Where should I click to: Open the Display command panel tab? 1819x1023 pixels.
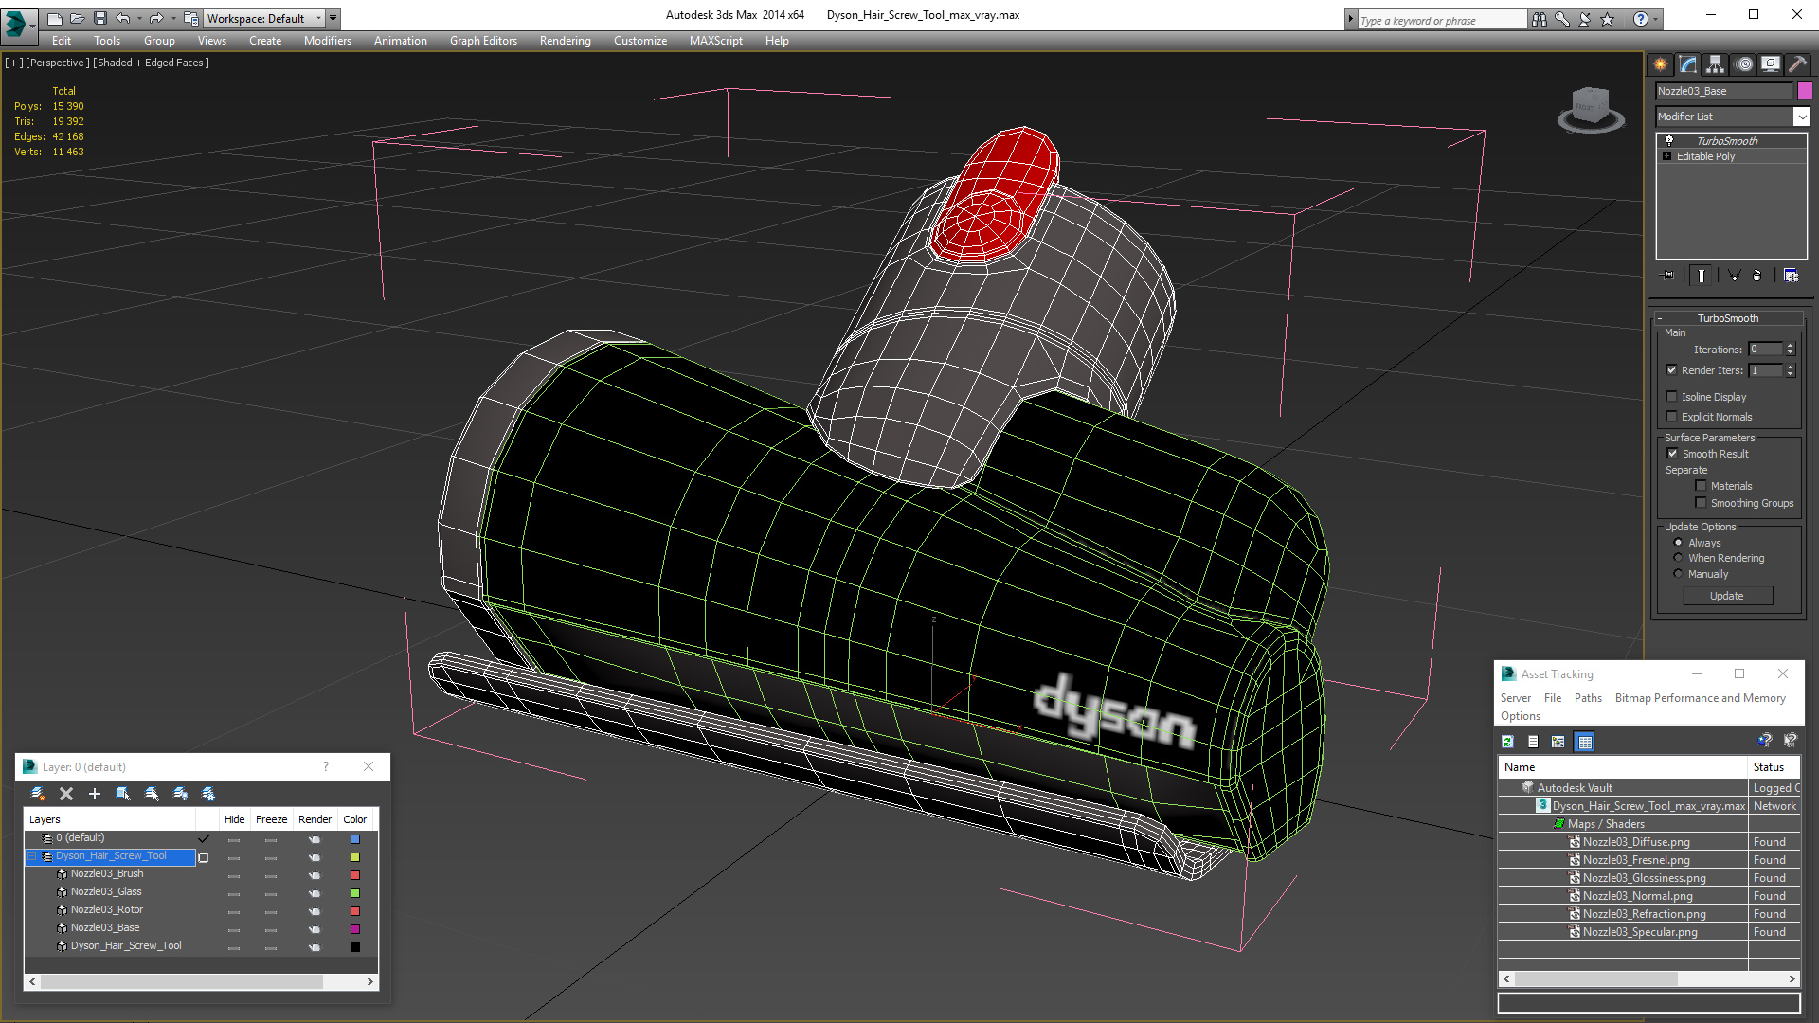point(1771,64)
